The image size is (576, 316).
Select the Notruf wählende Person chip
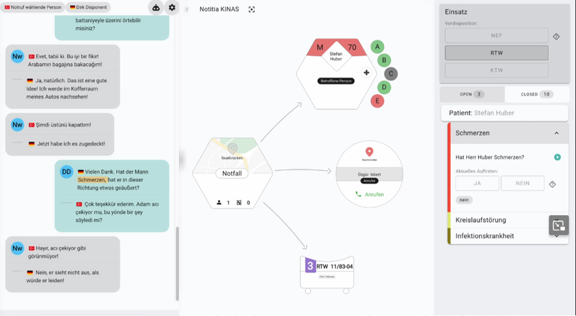[x=33, y=7]
